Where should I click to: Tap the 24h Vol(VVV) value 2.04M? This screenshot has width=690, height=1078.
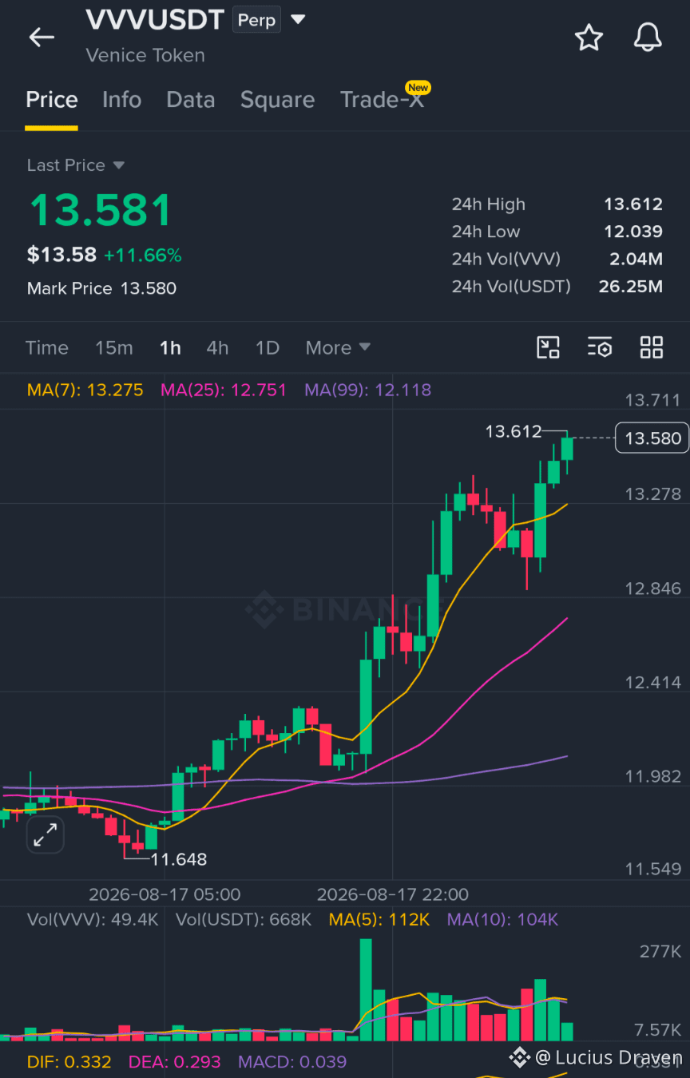pyautogui.click(x=637, y=259)
